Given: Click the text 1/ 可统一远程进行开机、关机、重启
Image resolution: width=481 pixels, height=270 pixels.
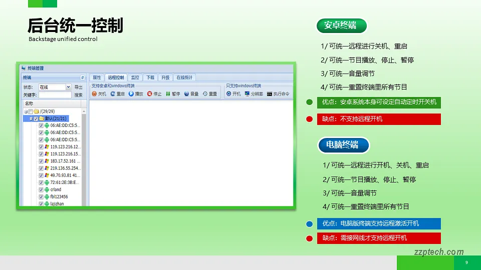Looking at the screenshot, I should [x=375, y=165].
